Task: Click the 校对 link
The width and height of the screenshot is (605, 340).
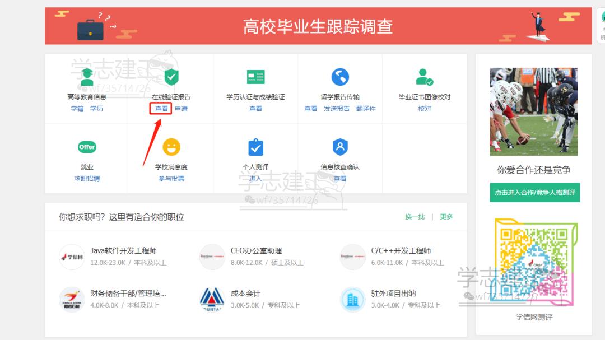Action: point(423,108)
